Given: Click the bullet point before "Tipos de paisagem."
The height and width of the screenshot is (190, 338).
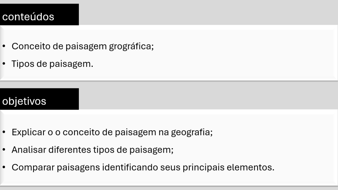Looking at the screenshot, I should 4,64.
